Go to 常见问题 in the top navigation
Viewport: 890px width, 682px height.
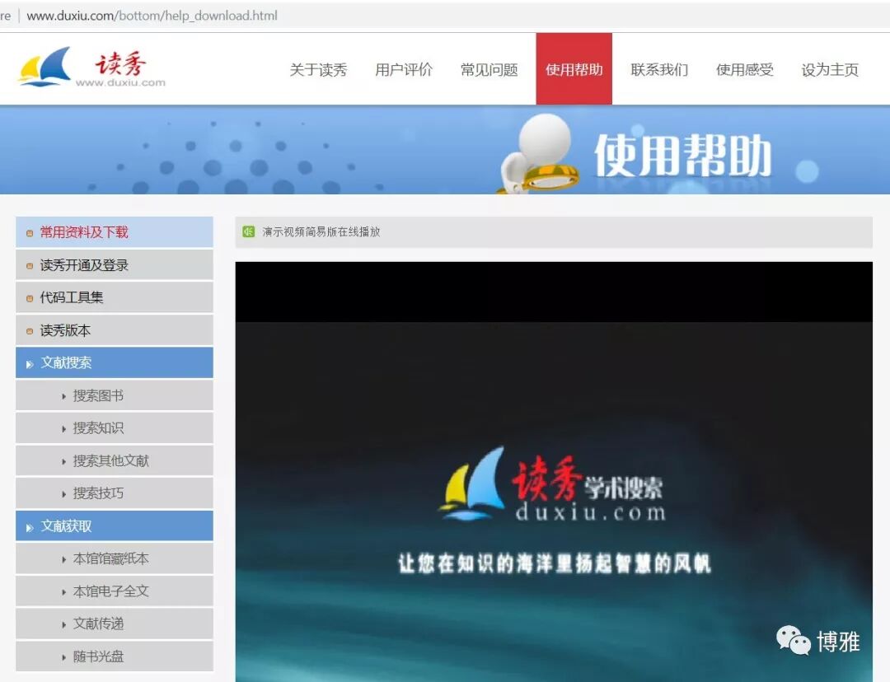pyautogui.click(x=489, y=70)
